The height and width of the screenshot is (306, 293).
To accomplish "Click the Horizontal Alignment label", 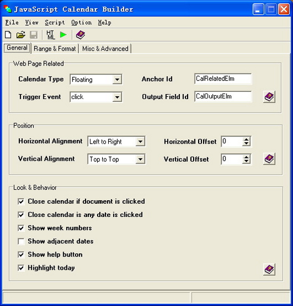I will pos(50,141).
